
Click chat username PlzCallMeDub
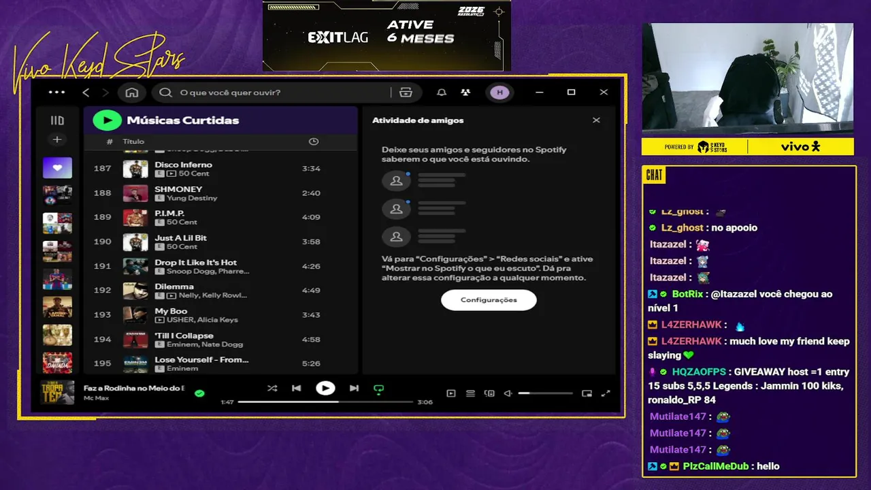pyautogui.click(x=715, y=466)
